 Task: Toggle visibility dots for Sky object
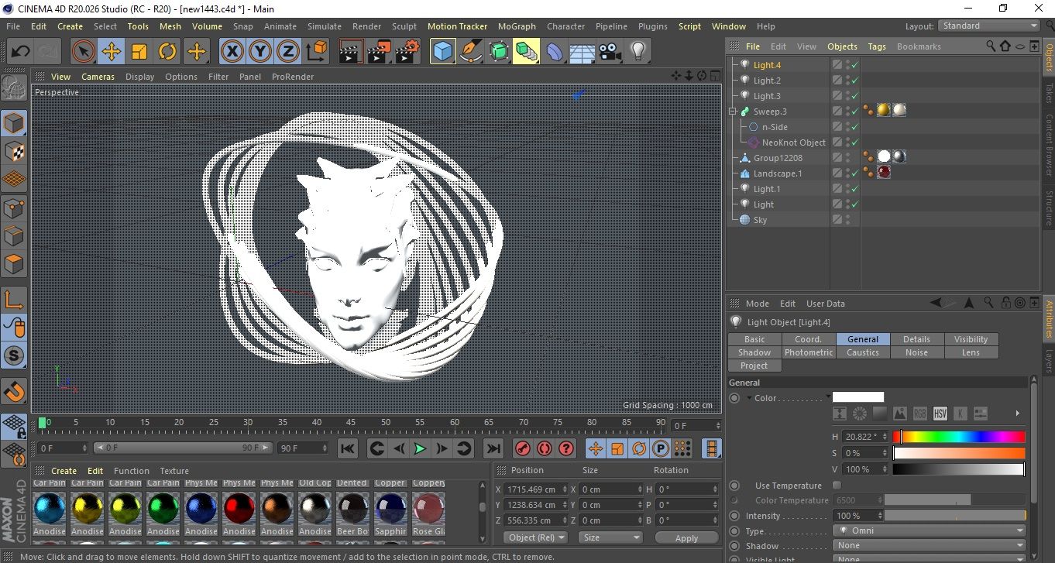pyautogui.click(x=848, y=220)
